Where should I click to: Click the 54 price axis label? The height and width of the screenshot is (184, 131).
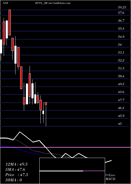pos(120,45)
